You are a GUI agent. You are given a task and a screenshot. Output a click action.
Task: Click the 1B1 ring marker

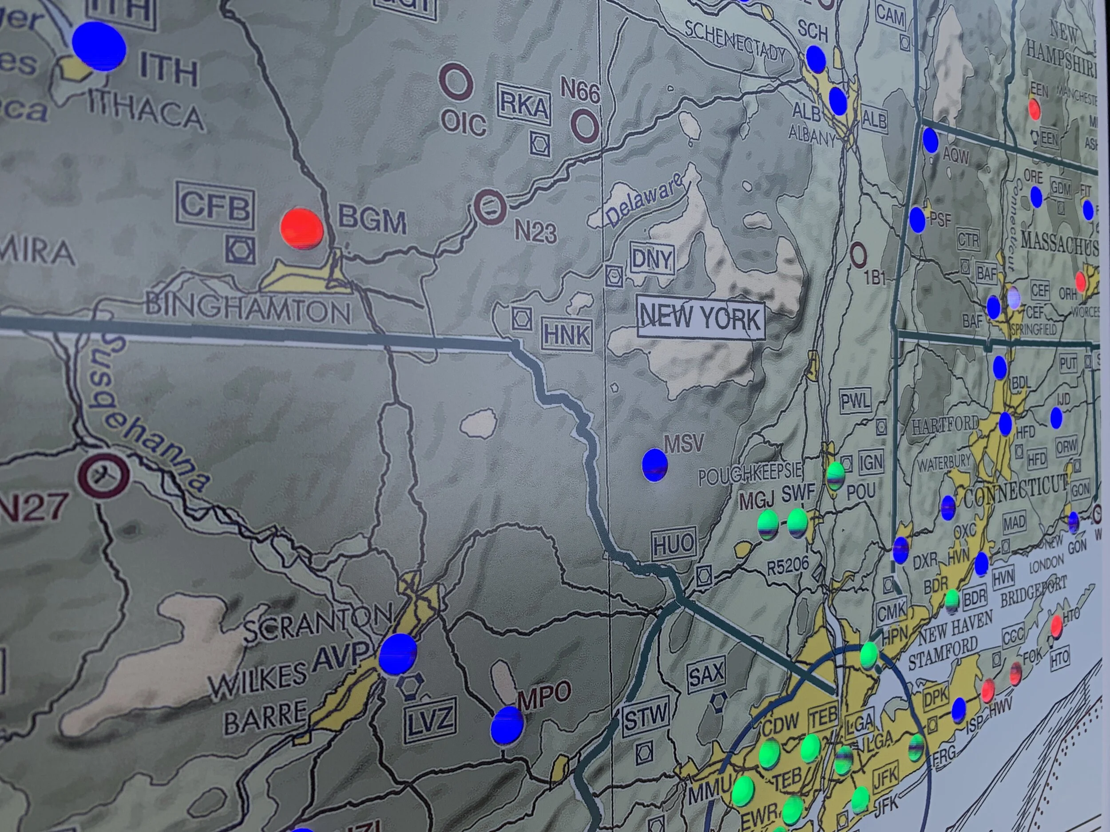point(859,256)
